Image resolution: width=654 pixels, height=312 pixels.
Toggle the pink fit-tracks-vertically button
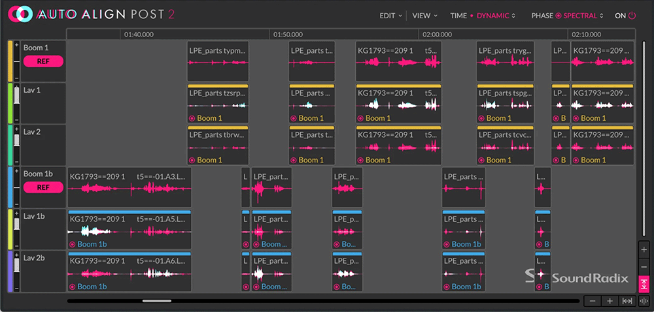coord(644,284)
